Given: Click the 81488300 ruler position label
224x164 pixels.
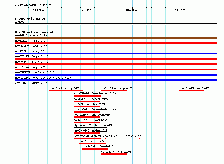Looking at the screenshot, I should tap(38, 10).
